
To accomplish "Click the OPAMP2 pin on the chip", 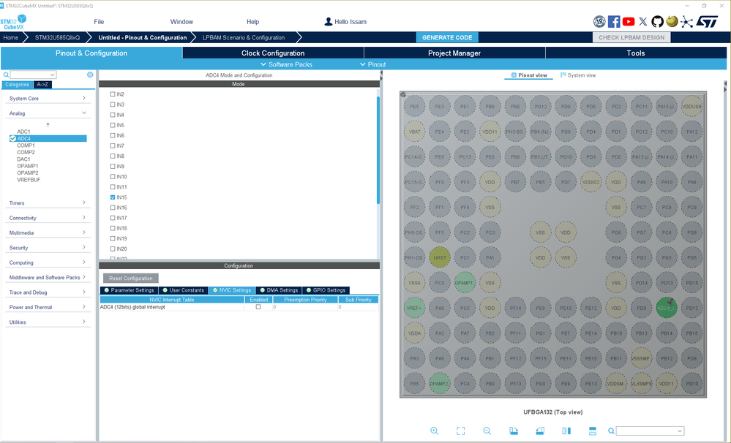I will tap(439, 384).
